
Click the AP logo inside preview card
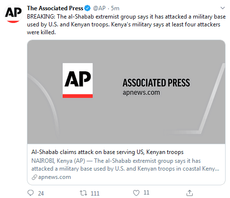click(78, 80)
